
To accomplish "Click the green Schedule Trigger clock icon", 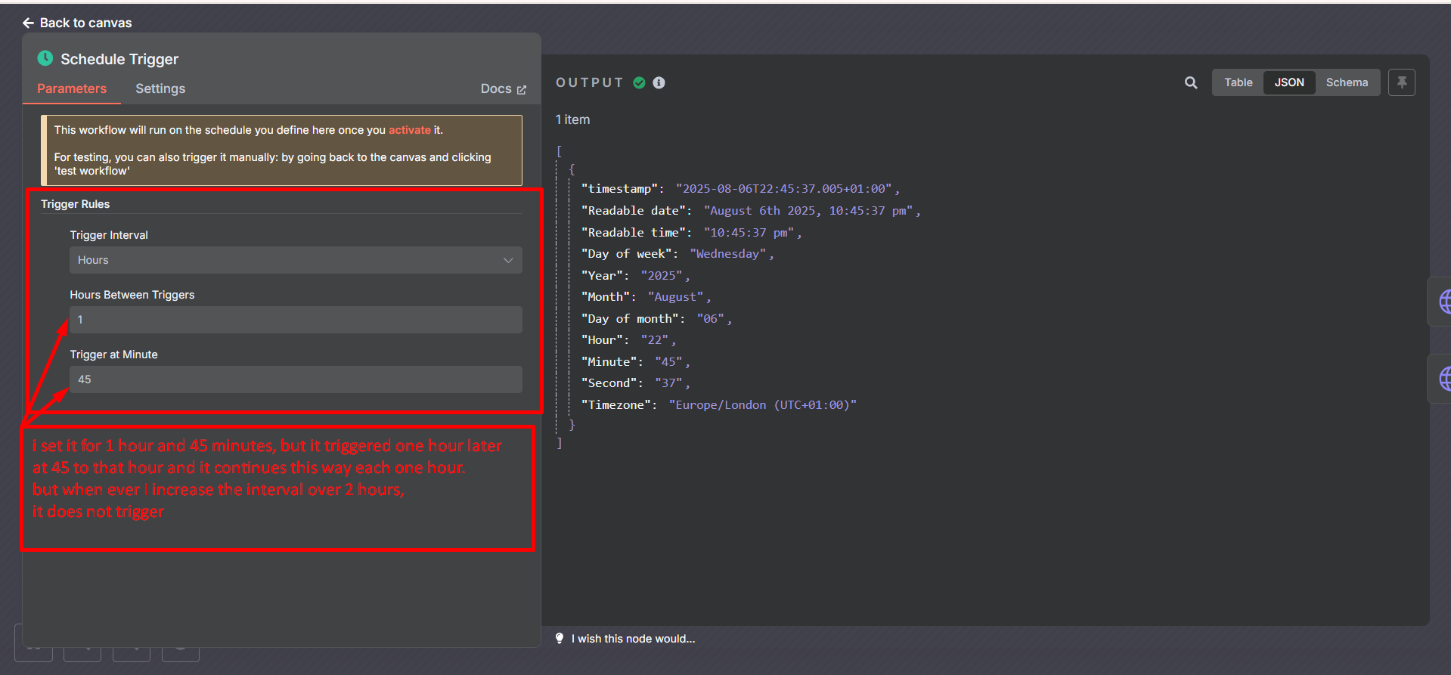I will pos(45,58).
